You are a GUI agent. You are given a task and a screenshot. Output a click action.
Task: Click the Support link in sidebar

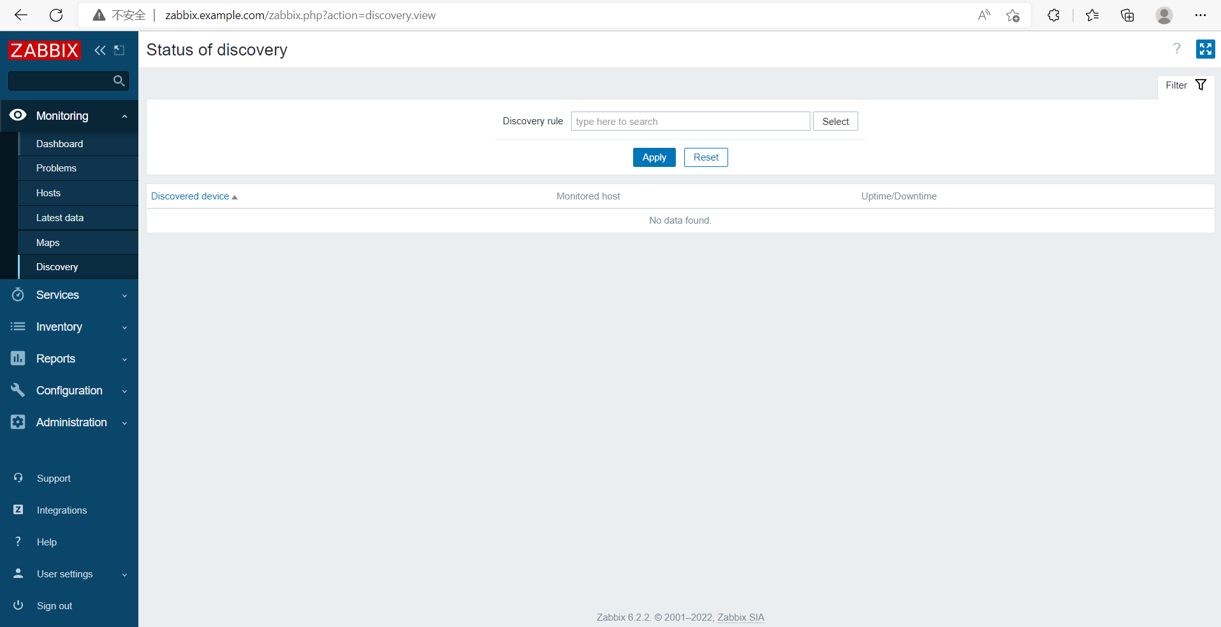coord(54,479)
